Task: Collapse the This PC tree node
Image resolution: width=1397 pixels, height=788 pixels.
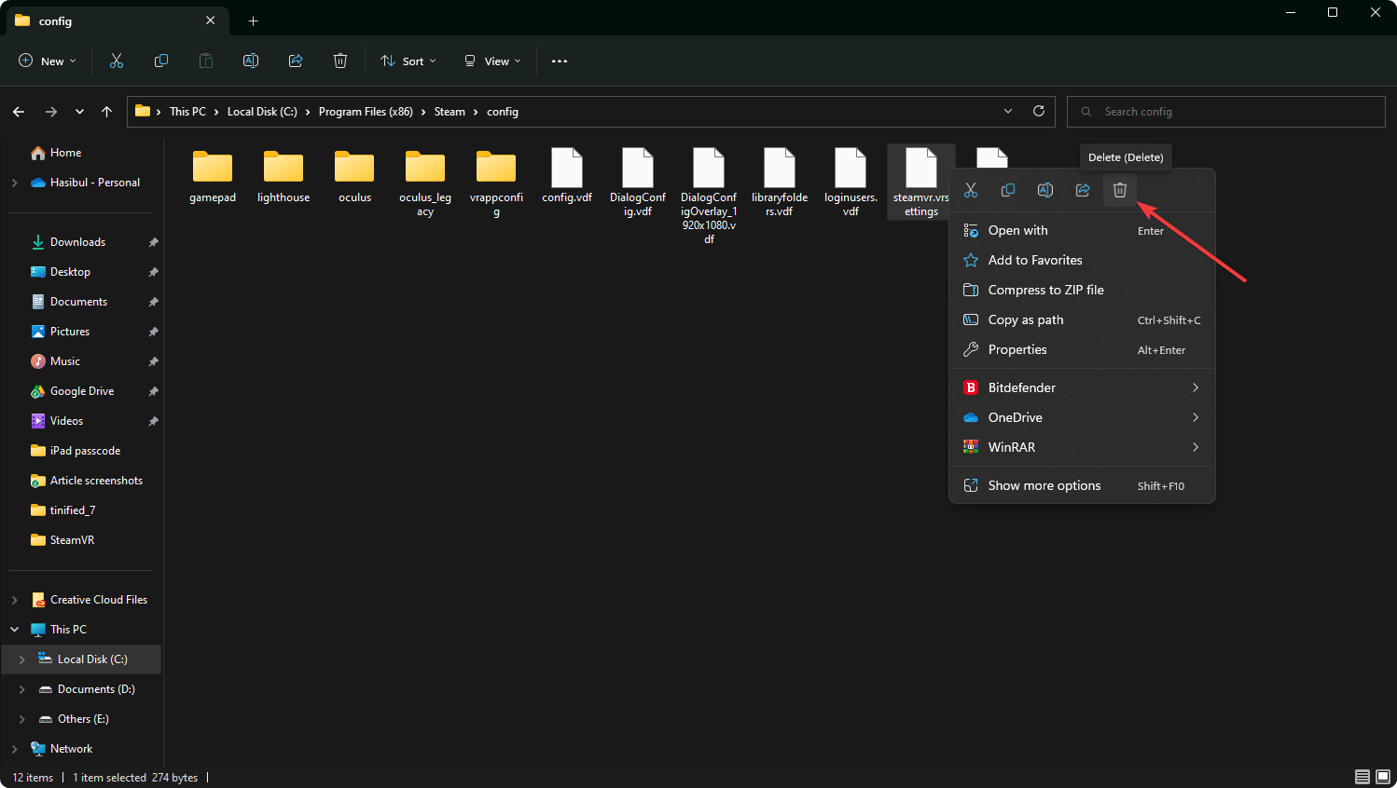Action: [x=15, y=630]
